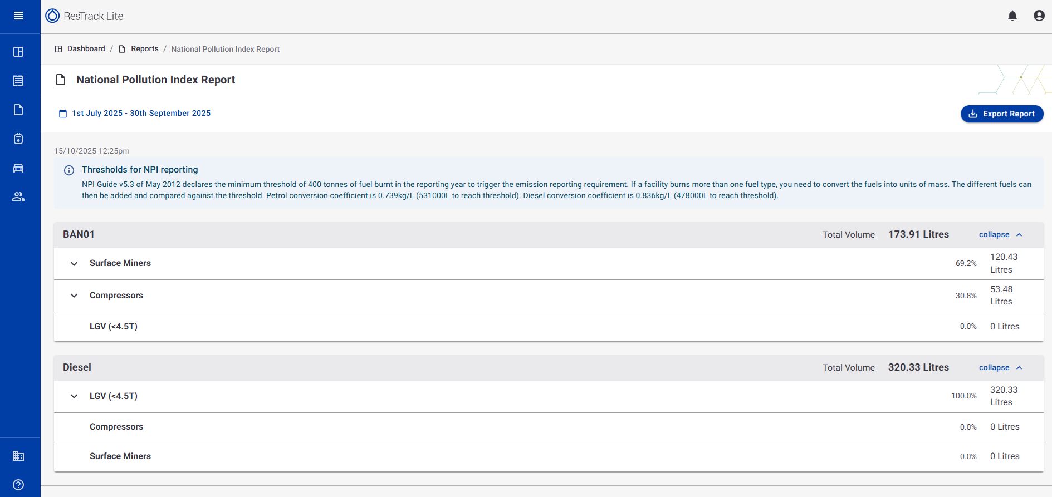Screen dimensions: 1052x497
Task: Click the BAN01 Compressors label
Action: [116, 296]
